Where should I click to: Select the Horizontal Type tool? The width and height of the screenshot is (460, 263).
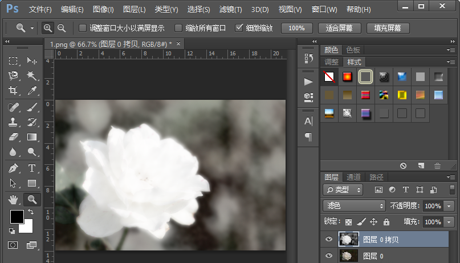(x=32, y=168)
